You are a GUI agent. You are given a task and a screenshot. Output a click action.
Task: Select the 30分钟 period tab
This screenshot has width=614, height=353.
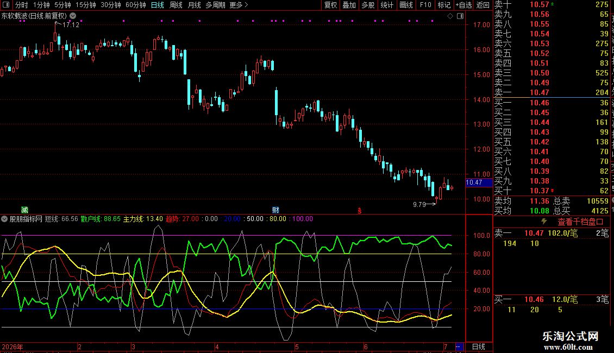tap(110, 5)
